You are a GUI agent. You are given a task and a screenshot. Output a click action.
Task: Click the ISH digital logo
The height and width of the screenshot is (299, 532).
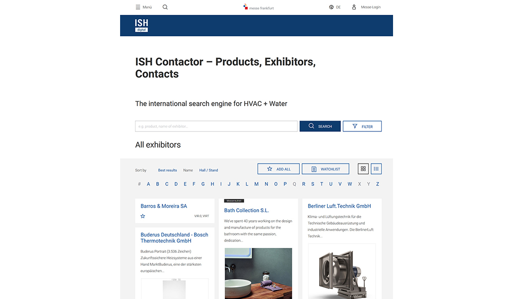(x=141, y=25)
